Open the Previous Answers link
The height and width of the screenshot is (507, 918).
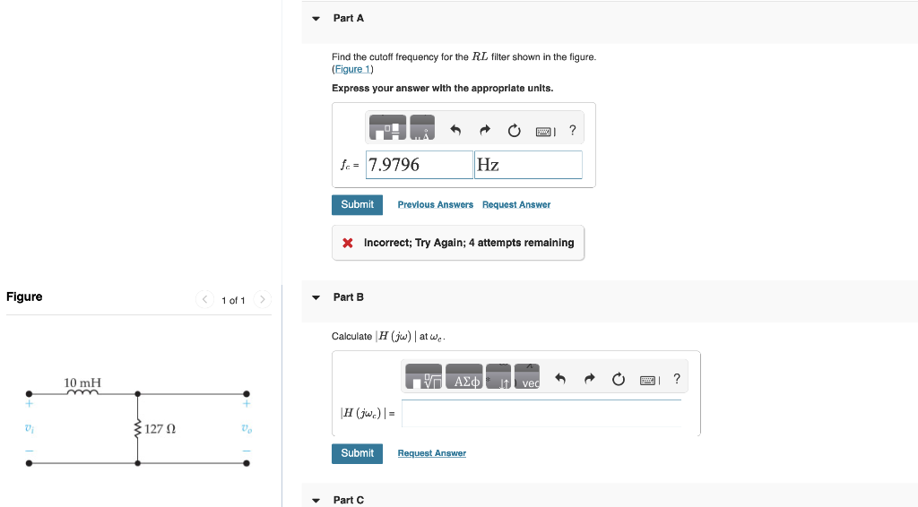tap(435, 204)
